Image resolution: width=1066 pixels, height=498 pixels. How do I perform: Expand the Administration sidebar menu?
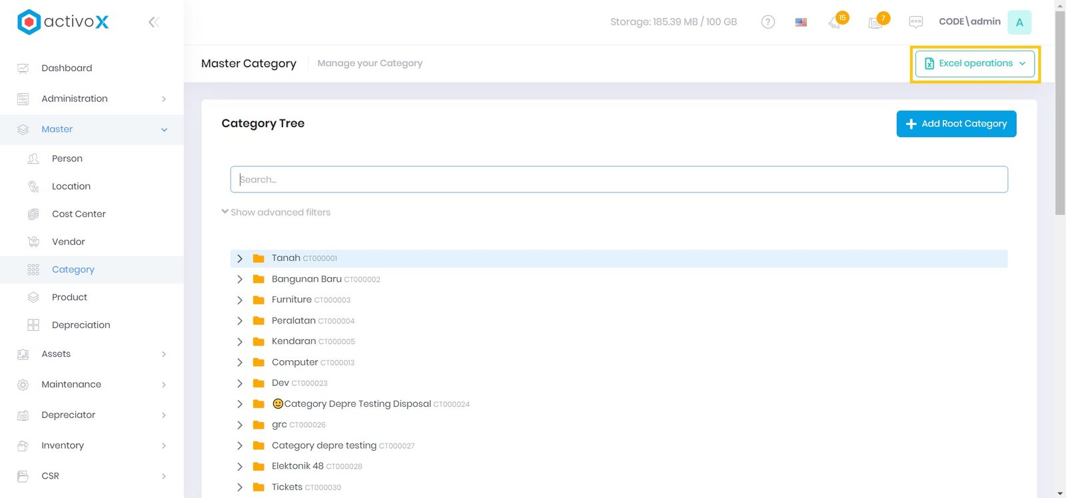pyautogui.click(x=91, y=99)
